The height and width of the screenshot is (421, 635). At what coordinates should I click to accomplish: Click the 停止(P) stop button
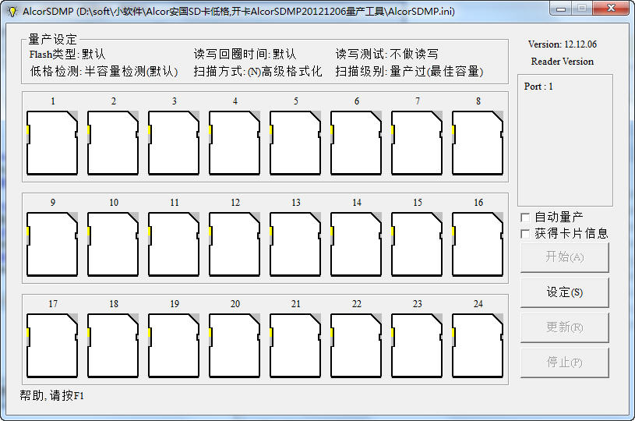pyautogui.click(x=564, y=363)
